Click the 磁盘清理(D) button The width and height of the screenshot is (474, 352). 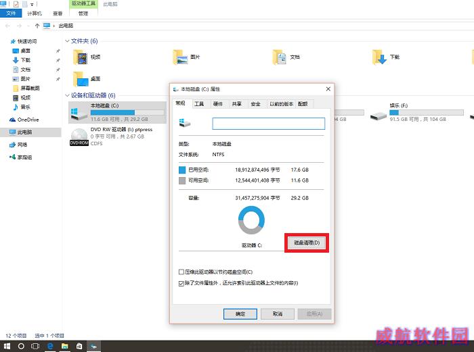tap(307, 243)
